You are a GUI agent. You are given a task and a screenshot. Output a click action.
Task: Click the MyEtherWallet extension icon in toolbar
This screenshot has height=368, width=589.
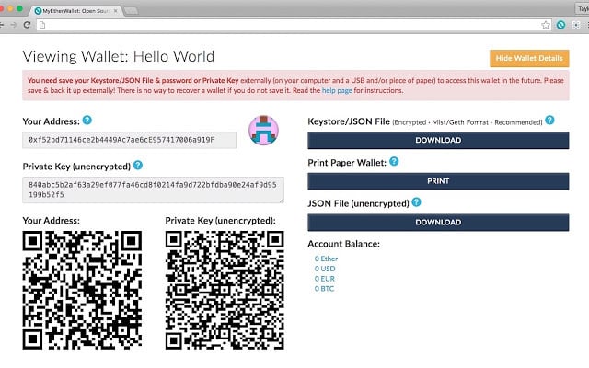pos(560,25)
